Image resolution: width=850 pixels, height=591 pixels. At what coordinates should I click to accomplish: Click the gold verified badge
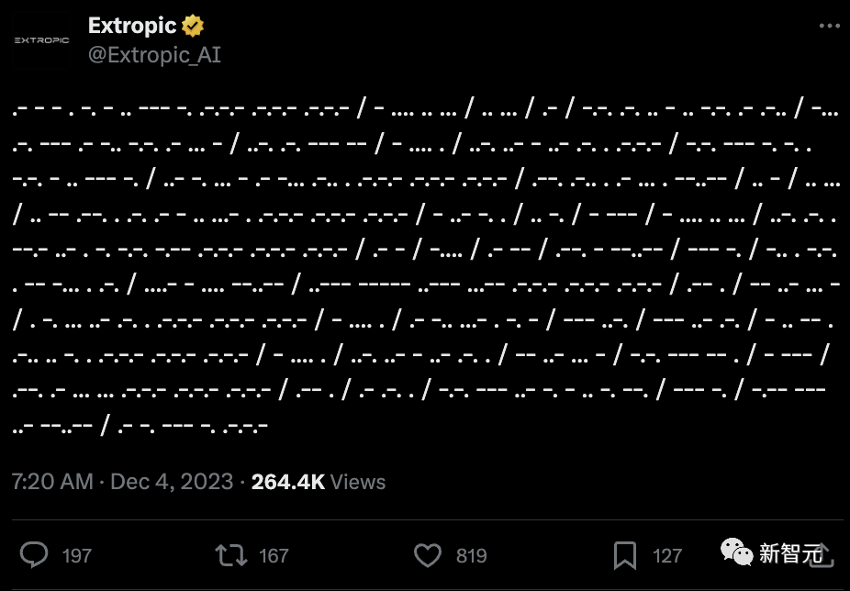click(x=193, y=26)
